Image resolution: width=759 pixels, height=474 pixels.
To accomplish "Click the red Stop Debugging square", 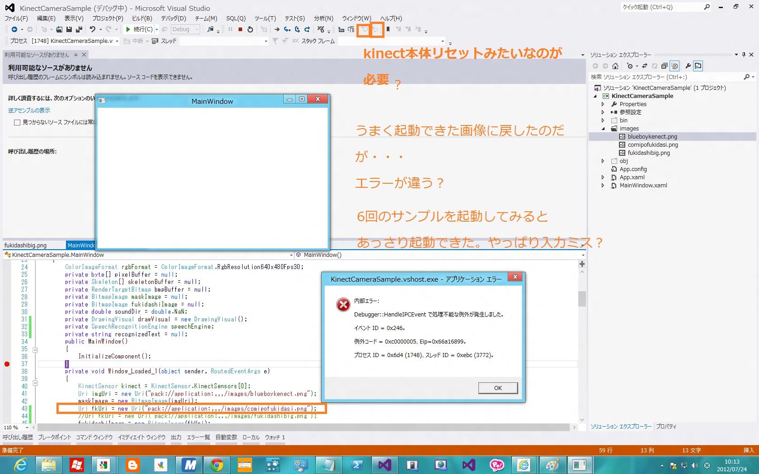I will (x=240, y=29).
